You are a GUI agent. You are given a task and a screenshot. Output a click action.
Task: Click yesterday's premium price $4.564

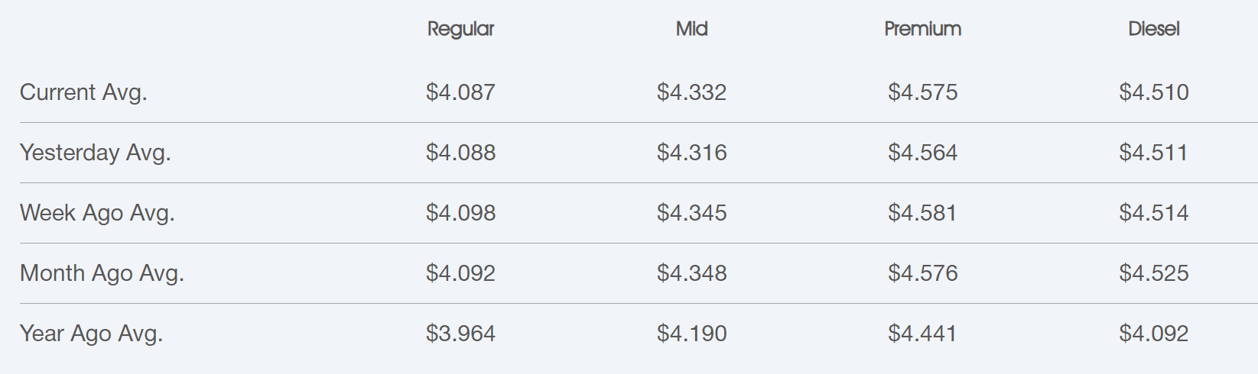coord(922,153)
